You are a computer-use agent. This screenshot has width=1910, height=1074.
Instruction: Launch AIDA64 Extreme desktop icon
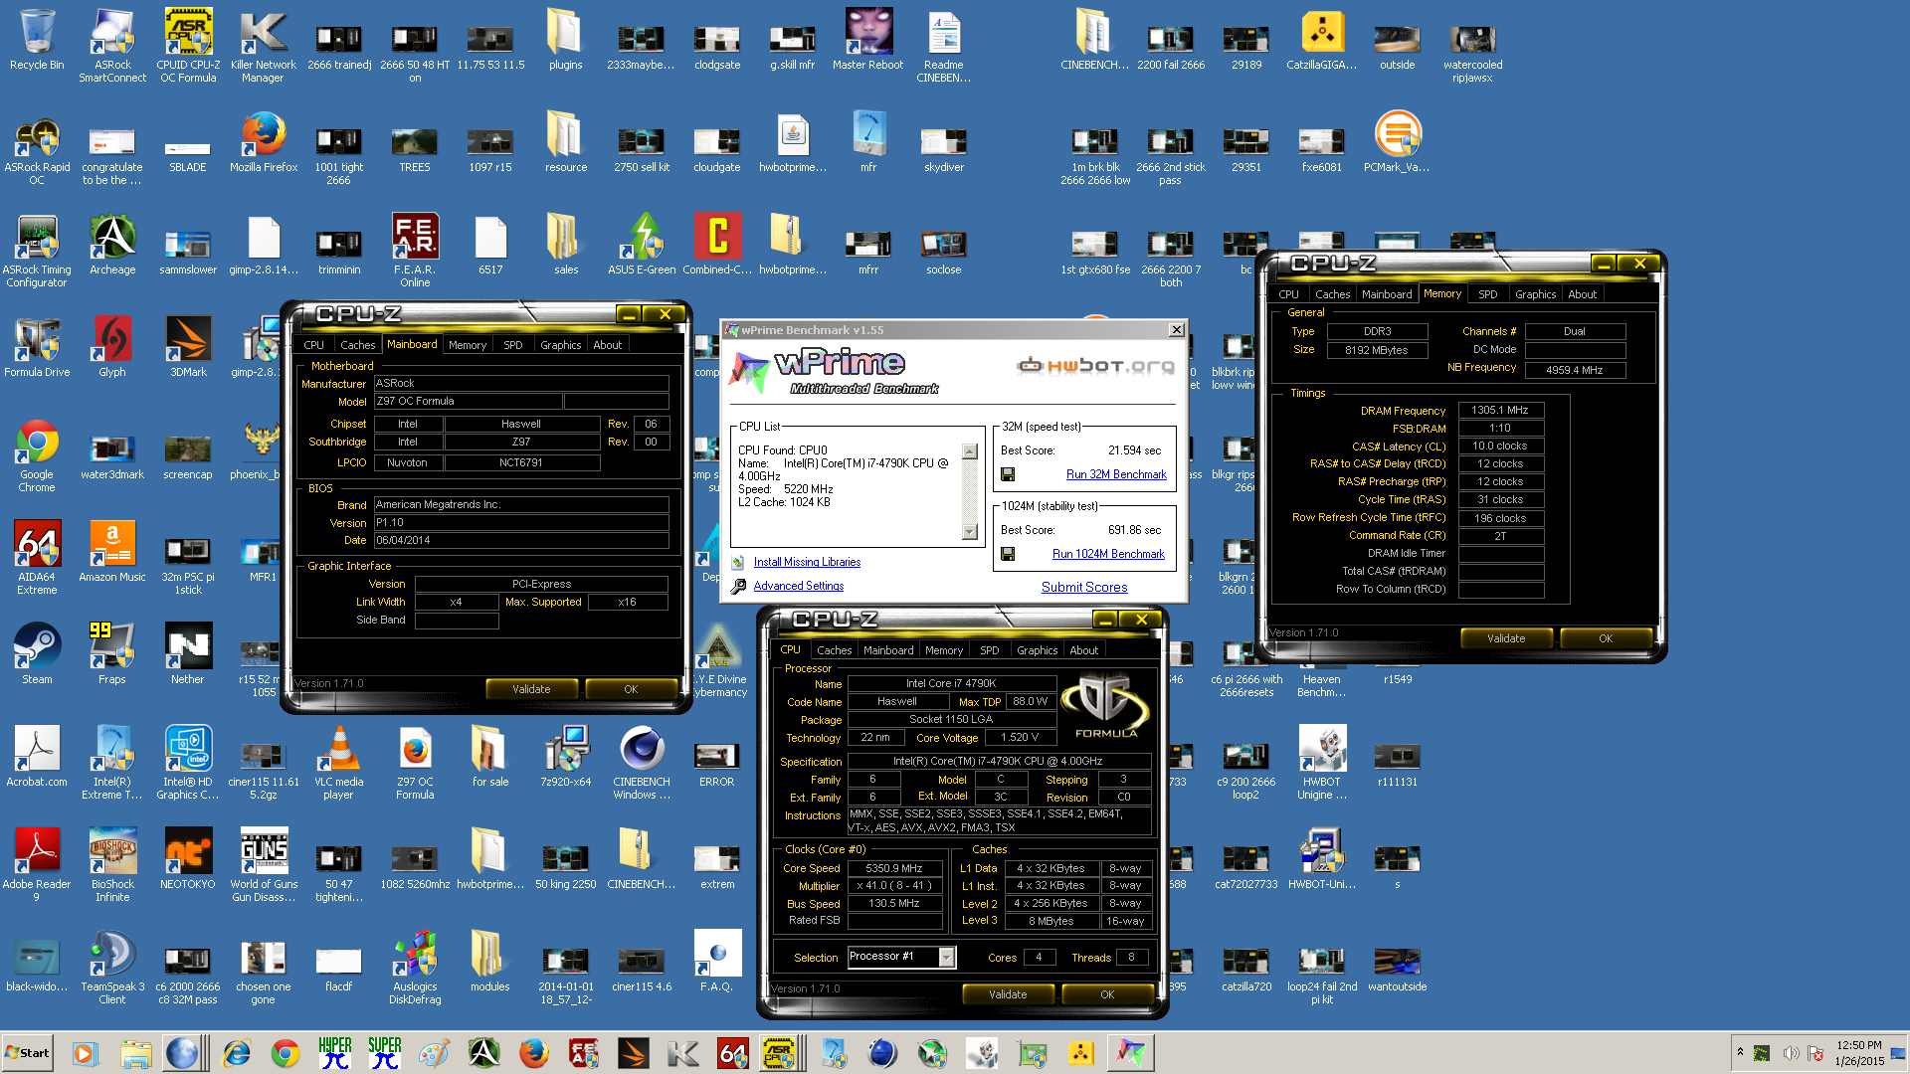pos(37,557)
